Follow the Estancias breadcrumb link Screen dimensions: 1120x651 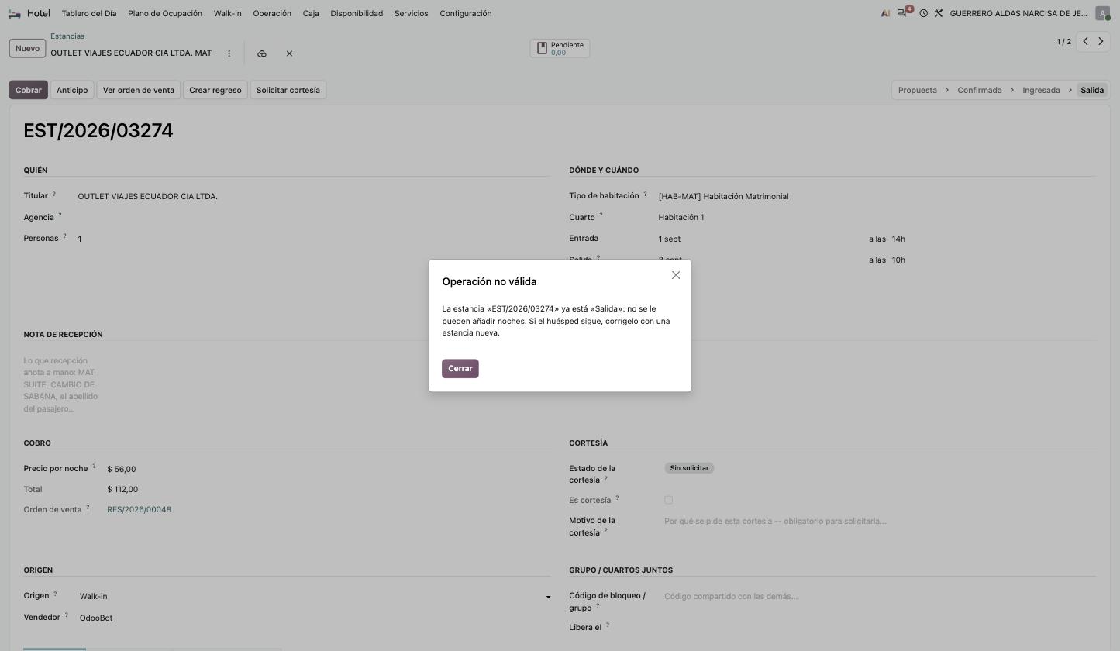(67, 36)
